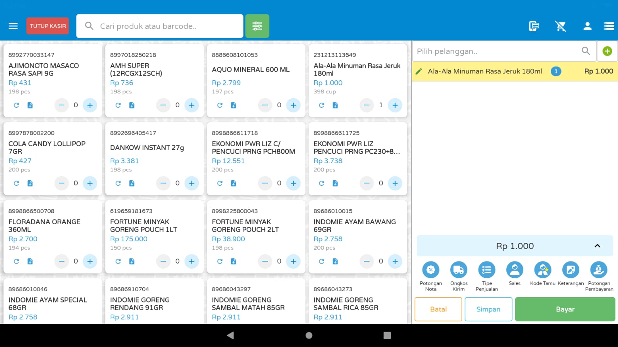Increase quantity of EKONOMI PWR LIZ PC230

pos(395,183)
